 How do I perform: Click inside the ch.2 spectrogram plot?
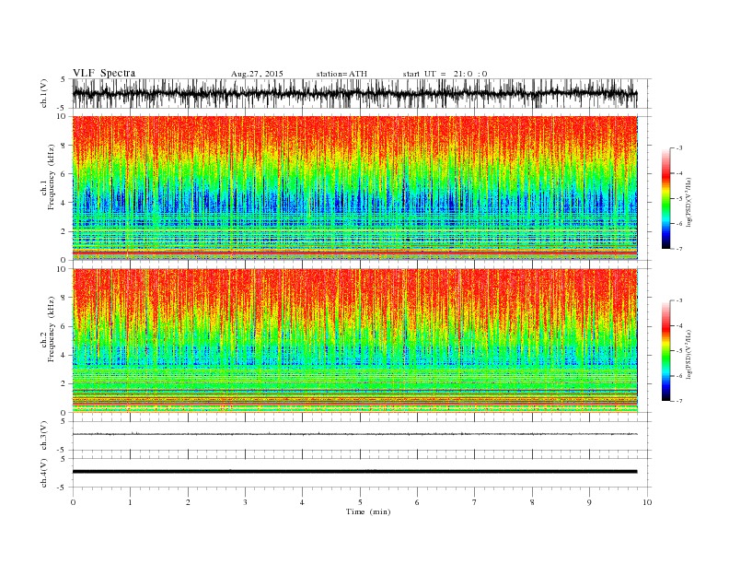tap(355, 341)
